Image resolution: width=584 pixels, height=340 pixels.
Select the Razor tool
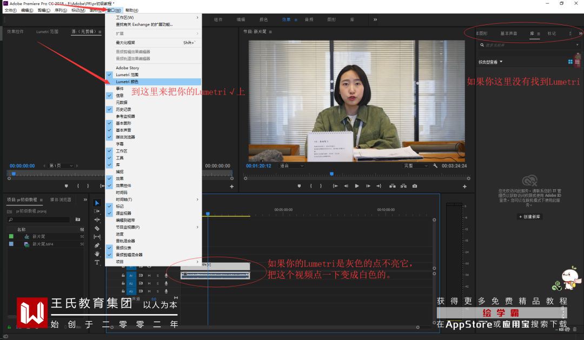[x=97, y=228]
